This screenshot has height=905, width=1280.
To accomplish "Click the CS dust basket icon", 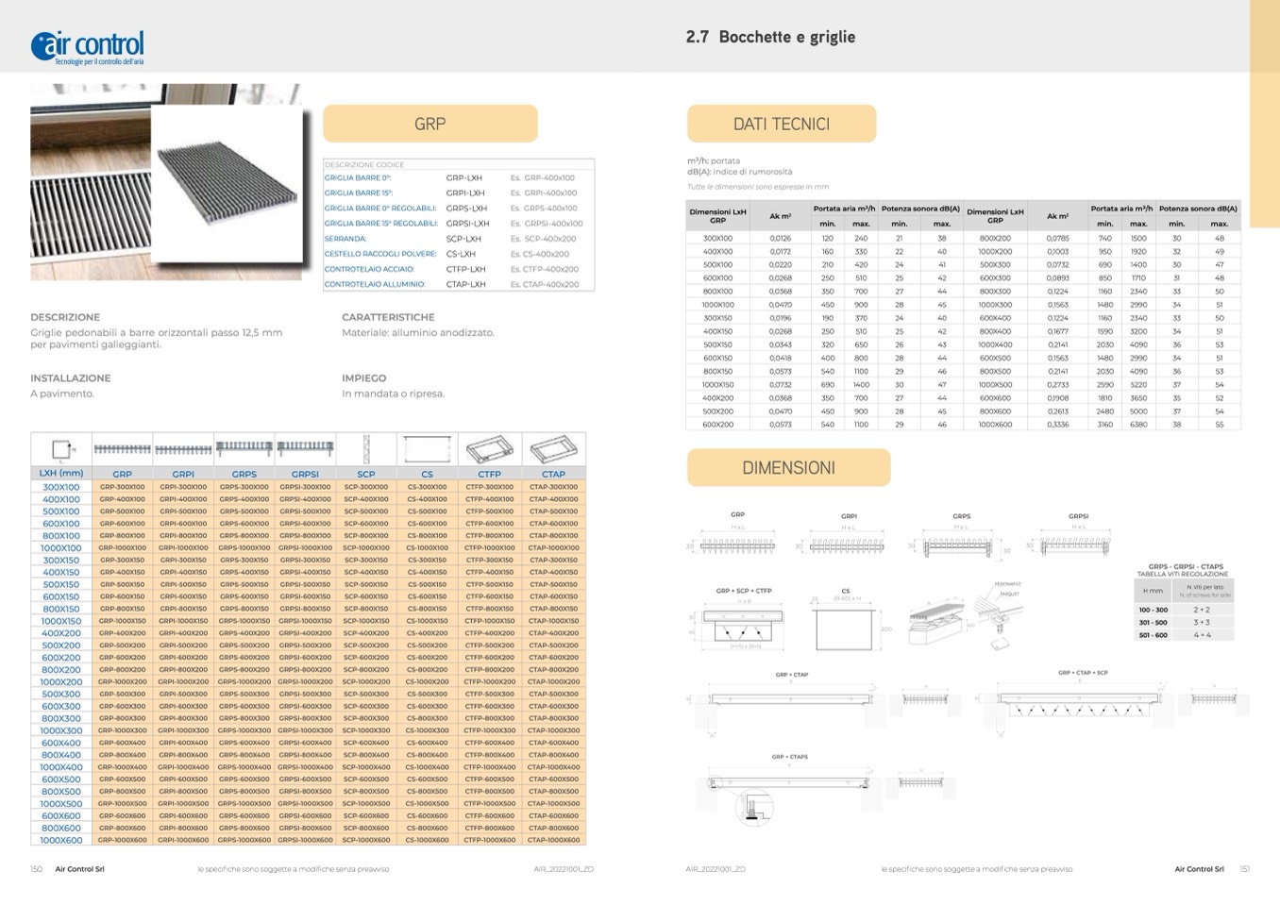I will tap(427, 449).
